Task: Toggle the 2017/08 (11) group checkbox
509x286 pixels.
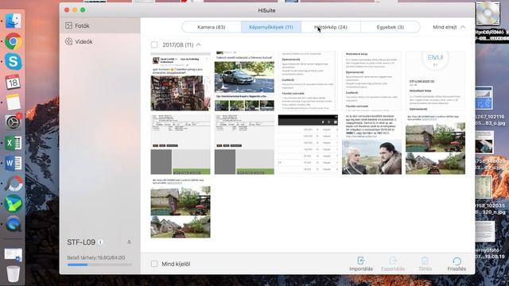Action: 154,44
